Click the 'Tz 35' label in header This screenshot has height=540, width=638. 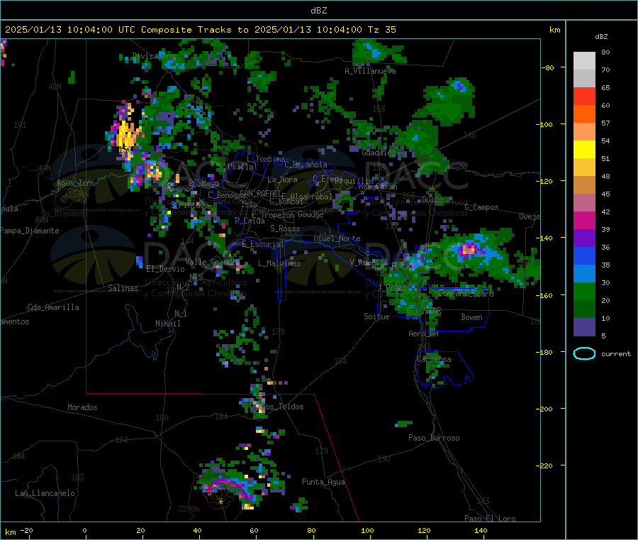[381, 30]
